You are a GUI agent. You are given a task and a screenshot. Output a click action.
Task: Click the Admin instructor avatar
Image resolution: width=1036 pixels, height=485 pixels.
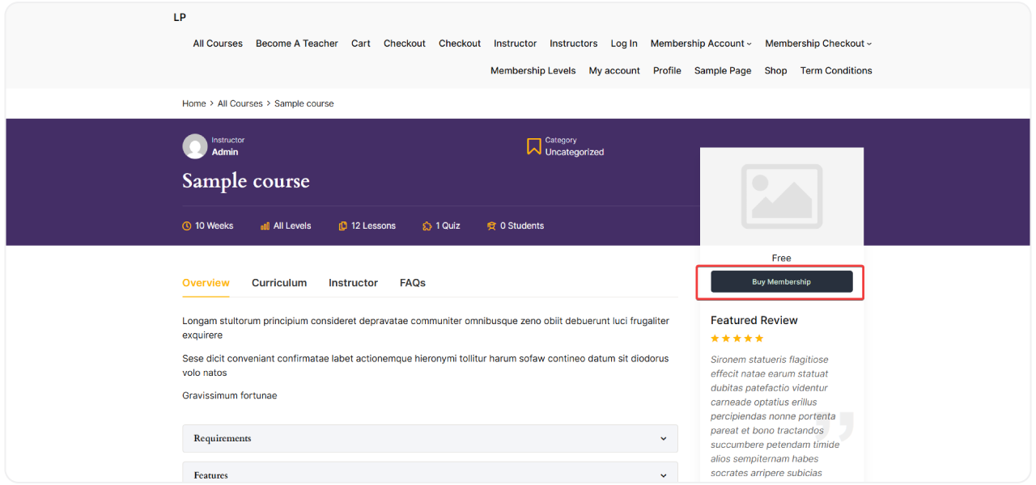click(x=194, y=145)
